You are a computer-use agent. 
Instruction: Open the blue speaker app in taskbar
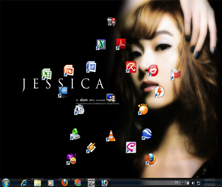[x=105, y=183]
